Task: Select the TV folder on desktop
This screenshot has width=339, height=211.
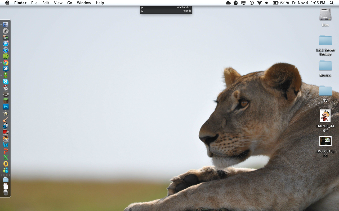Action: pos(325,91)
